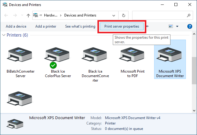Click the scrollbar down arrow
Image resolution: width=197 pixels, height=135 pixels.
click(194, 110)
